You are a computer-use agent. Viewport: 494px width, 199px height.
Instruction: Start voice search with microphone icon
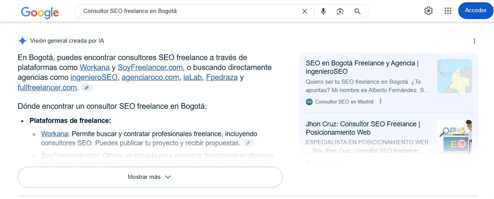click(323, 11)
